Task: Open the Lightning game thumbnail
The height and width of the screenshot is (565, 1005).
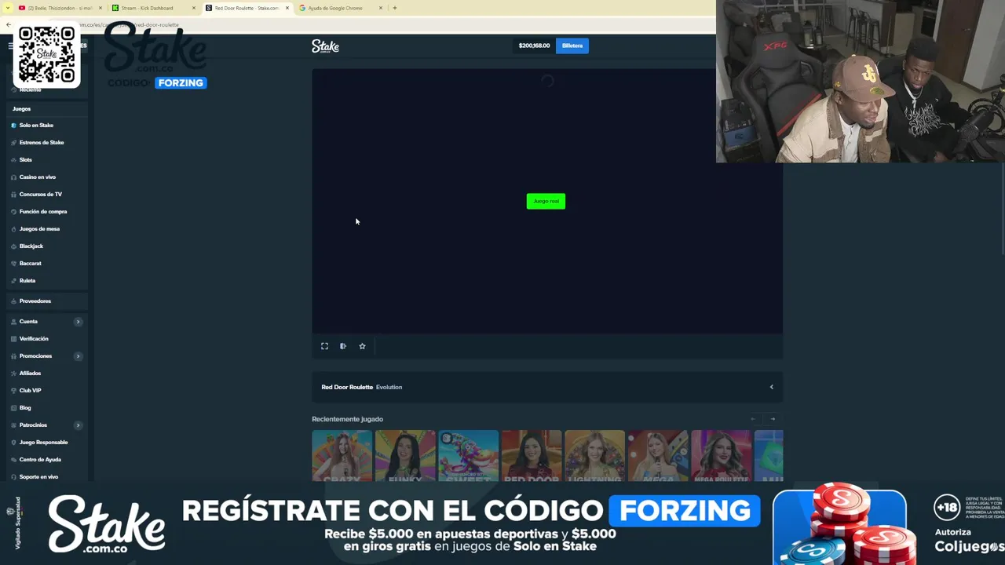Action: [594, 456]
